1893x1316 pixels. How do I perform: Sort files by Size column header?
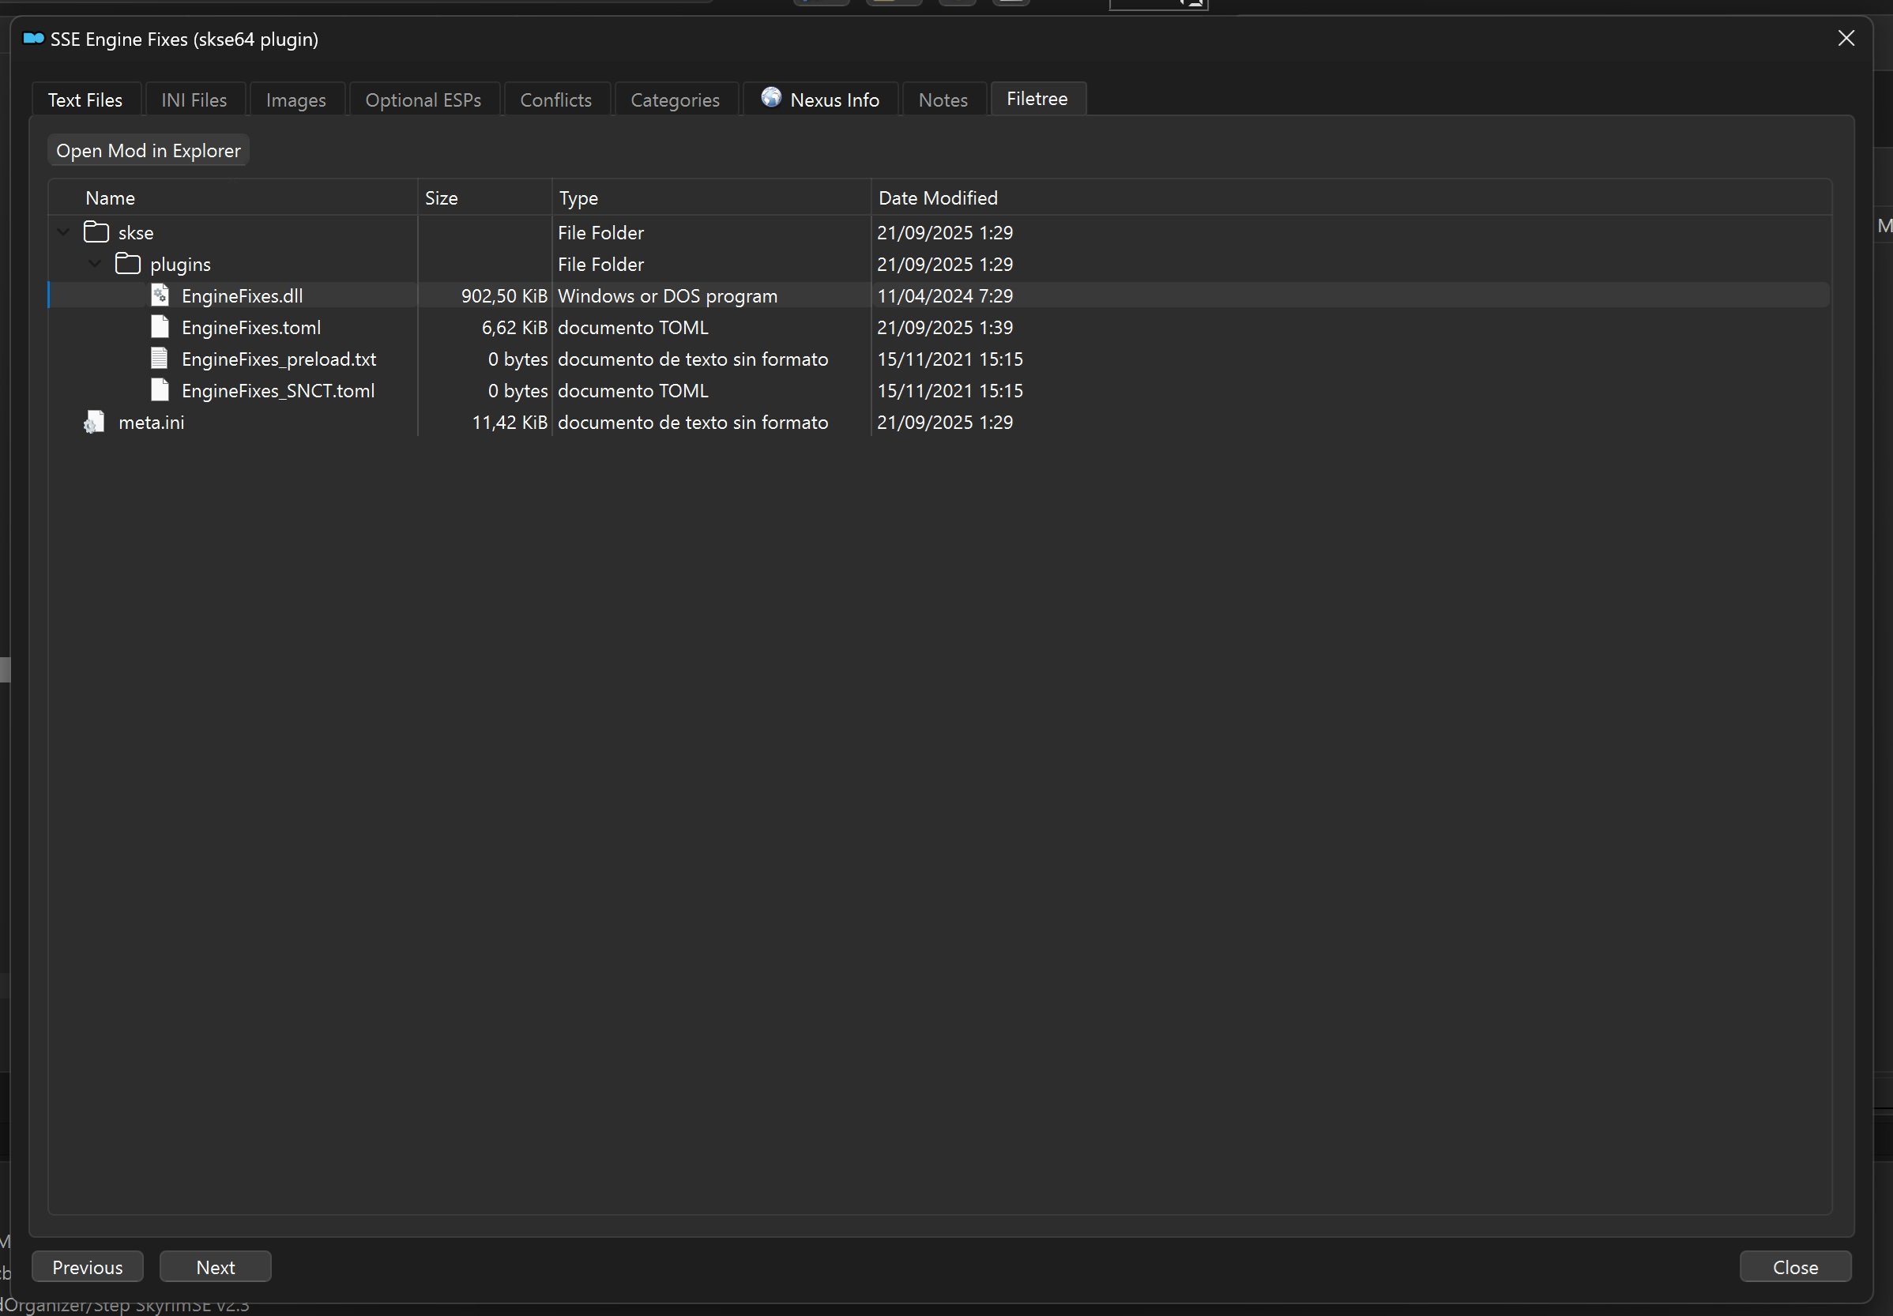(441, 198)
